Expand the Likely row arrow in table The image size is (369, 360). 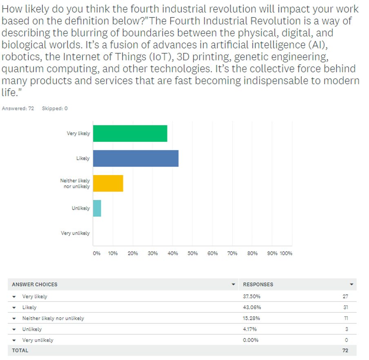click(14, 307)
